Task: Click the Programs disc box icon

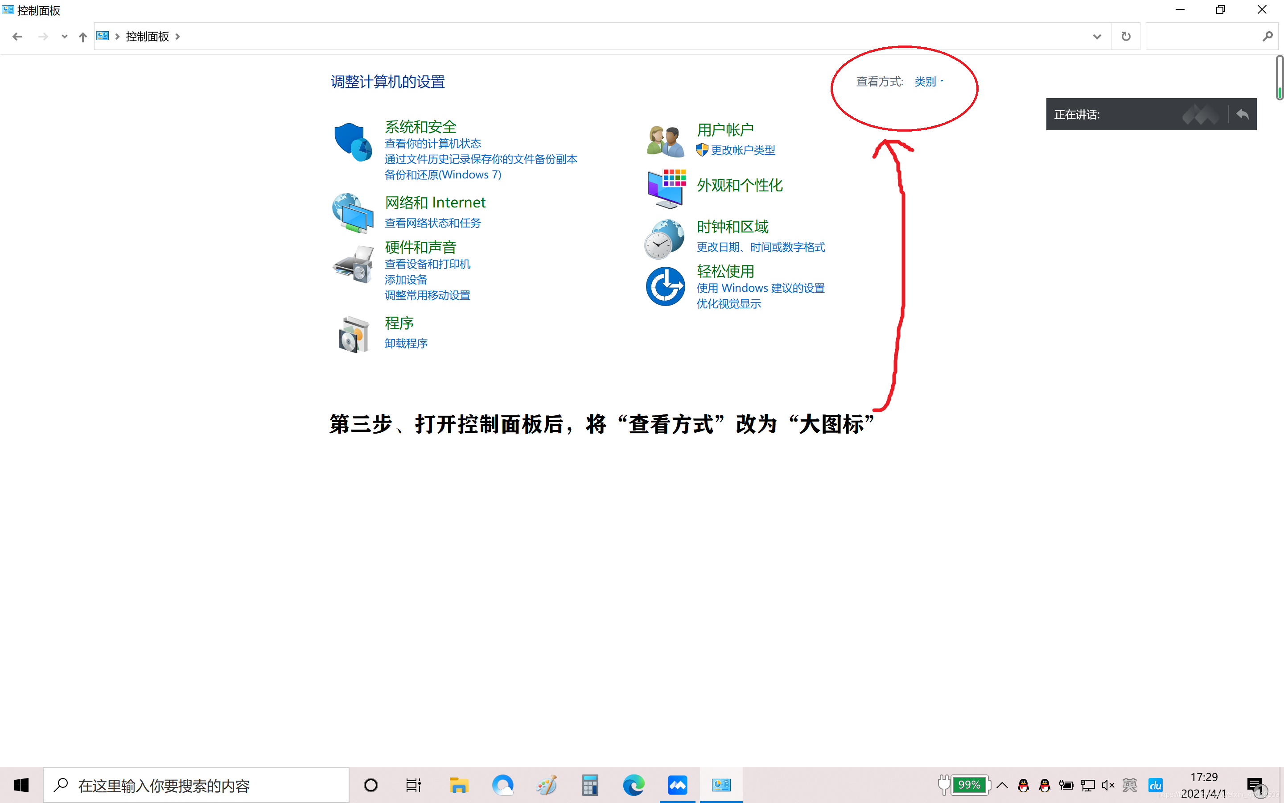Action: pos(353,334)
